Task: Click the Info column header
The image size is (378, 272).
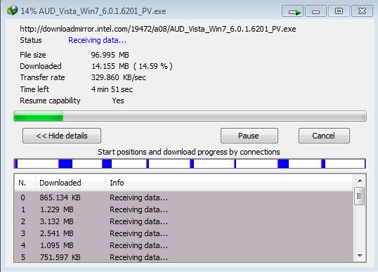Action: (230, 183)
